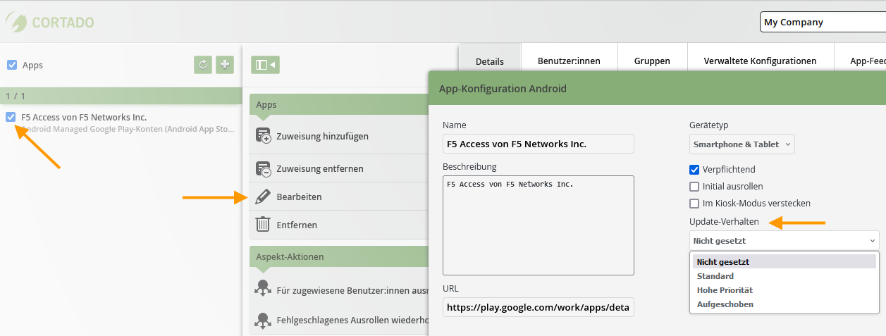Image resolution: width=886 pixels, height=336 pixels.
Task: Click the App-Konfiguration Android dialog title
Action: tap(503, 89)
